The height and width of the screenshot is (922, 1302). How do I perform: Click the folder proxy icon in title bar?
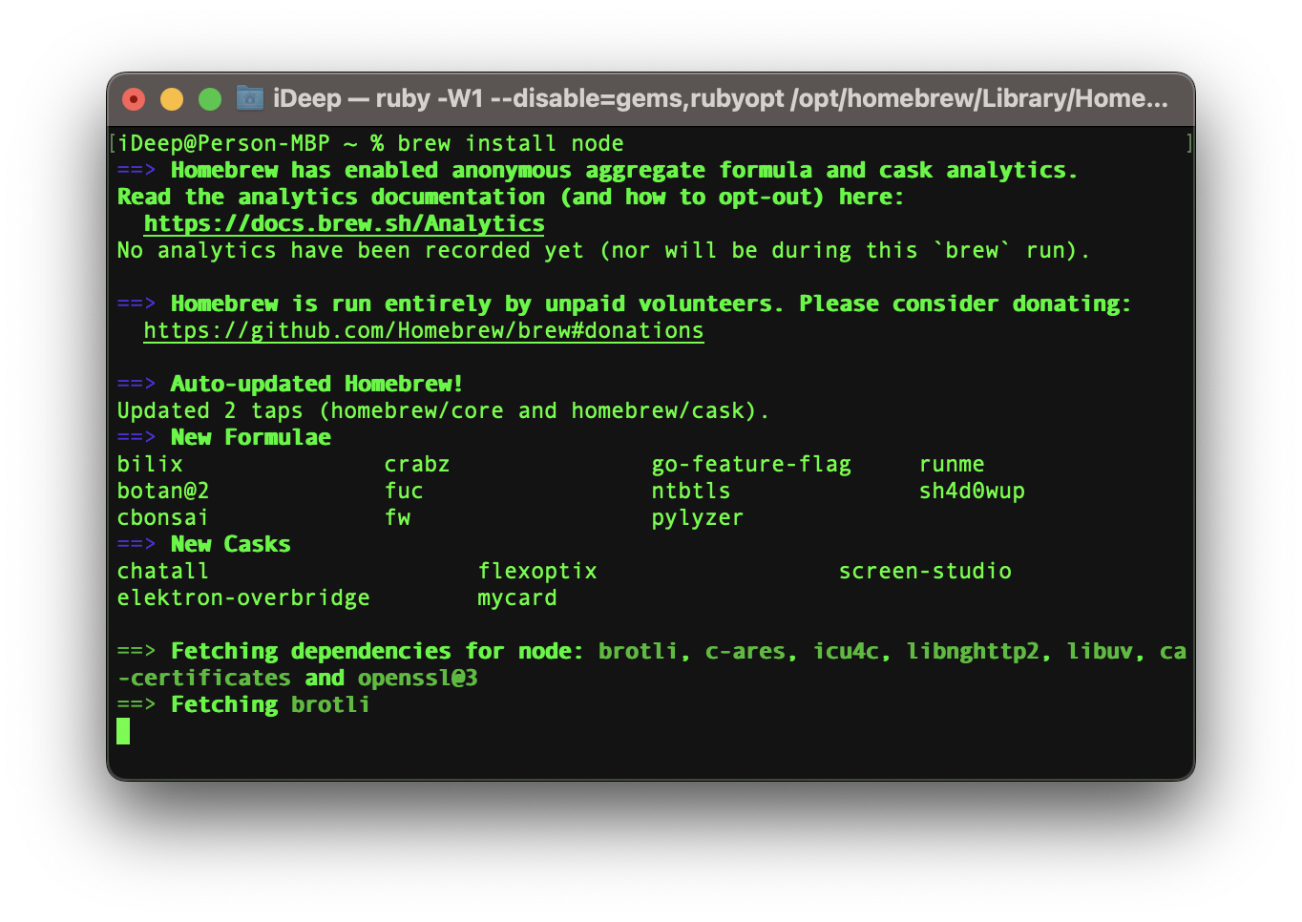[x=249, y=98]
